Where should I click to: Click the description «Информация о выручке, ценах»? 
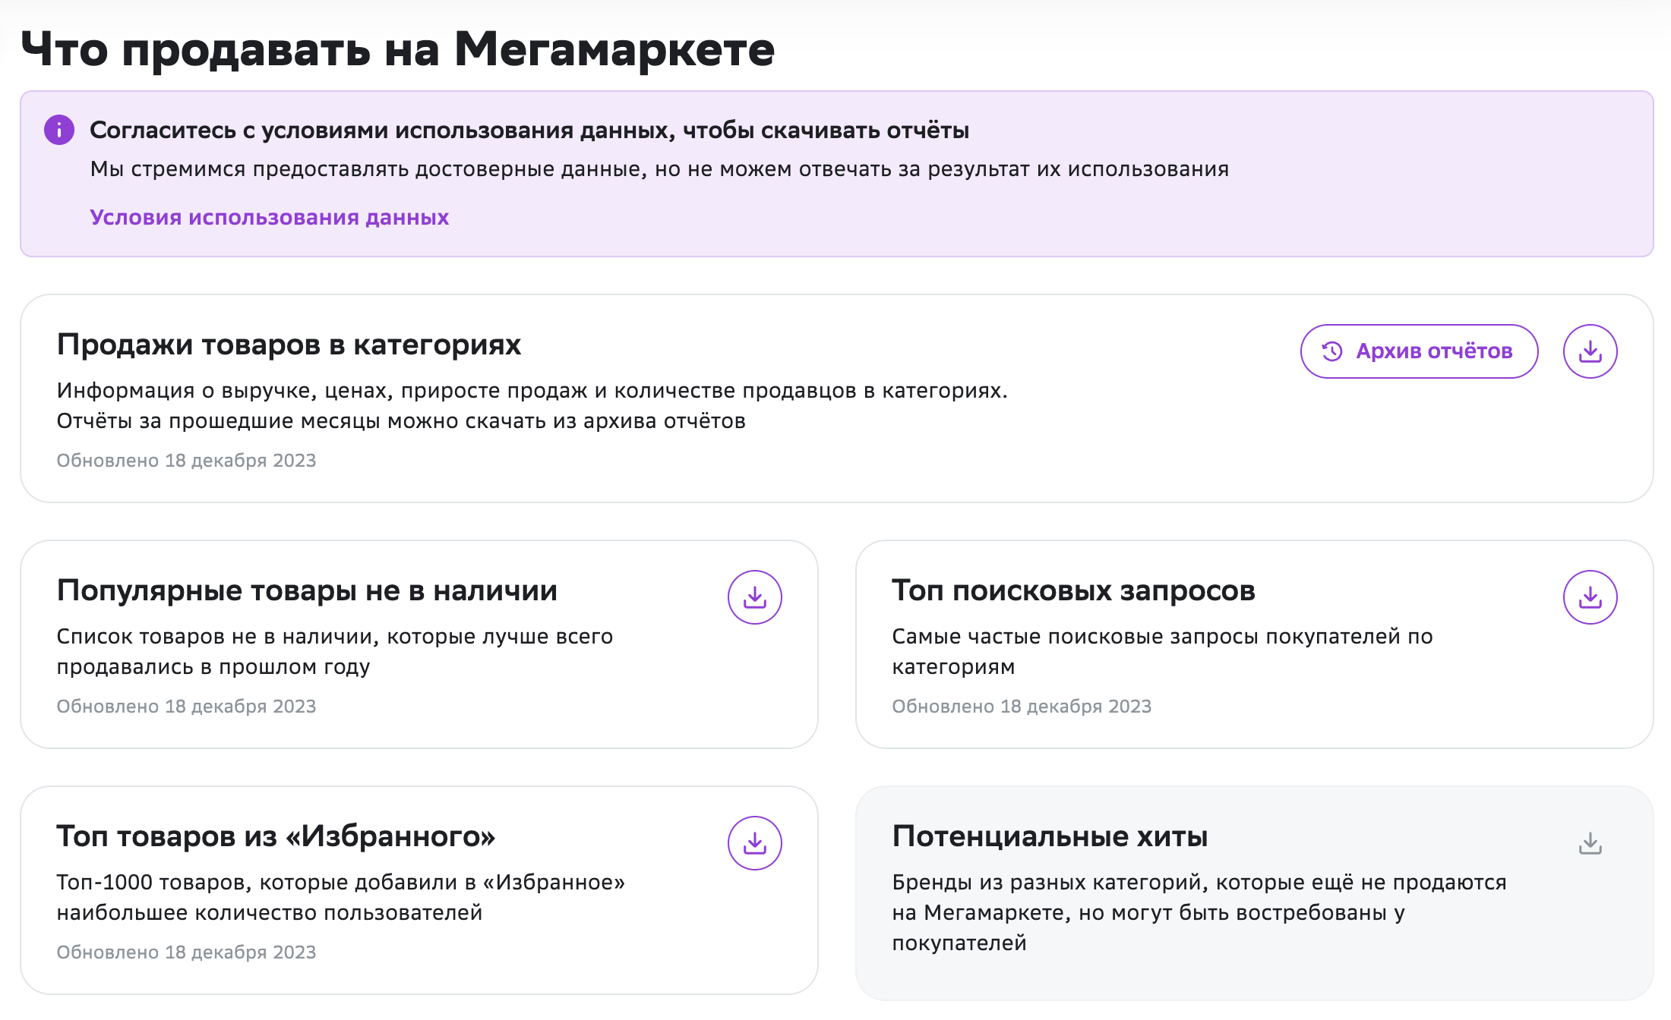(x=532, y=405)
